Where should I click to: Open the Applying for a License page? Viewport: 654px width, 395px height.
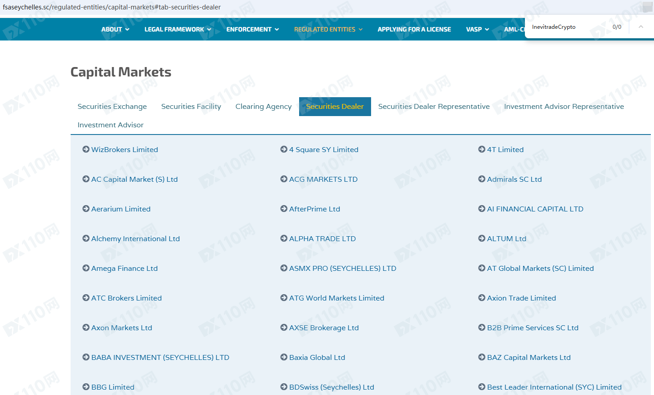(414, 29)
